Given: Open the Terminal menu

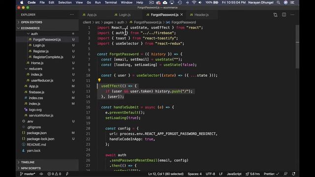Looking at the screenshot, I should coord(111,2).
